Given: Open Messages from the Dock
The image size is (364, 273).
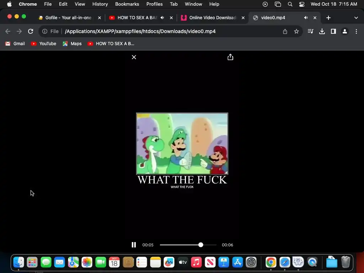Looking at the screenshot, I should [x=46, y=262].
